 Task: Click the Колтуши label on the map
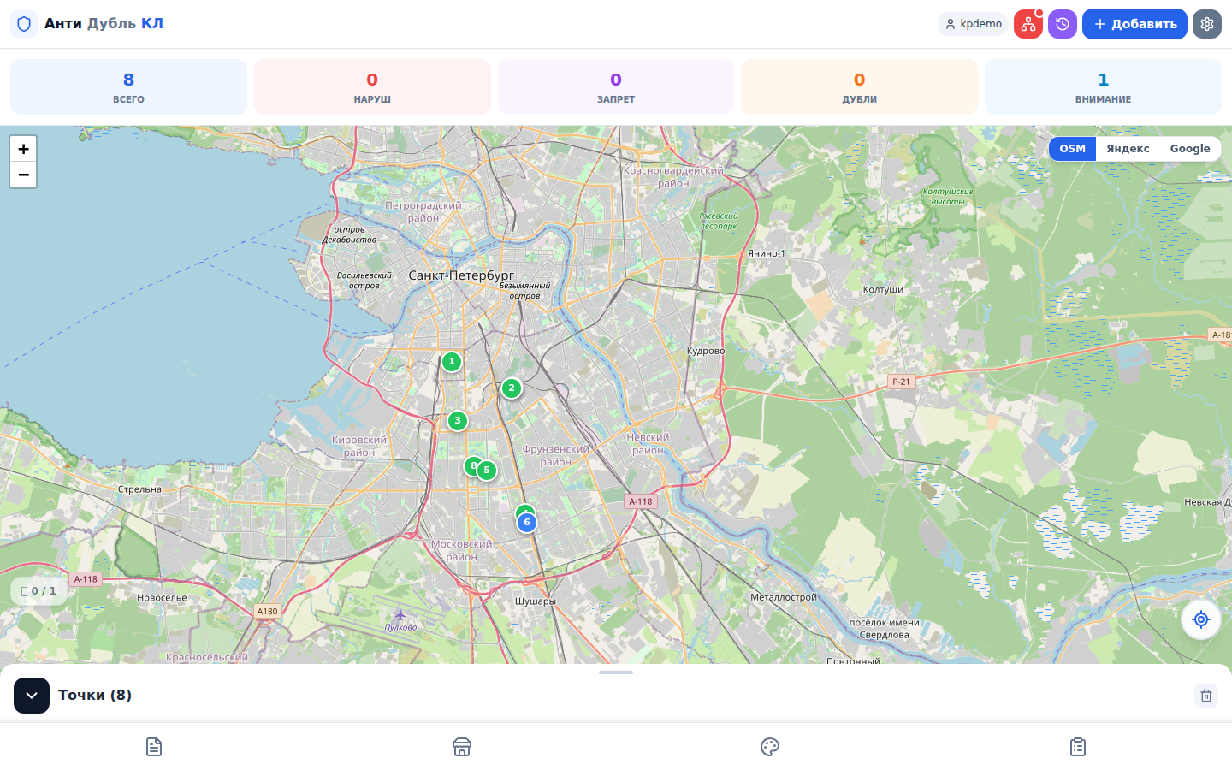pyautogui.click(x=883, y=290)
